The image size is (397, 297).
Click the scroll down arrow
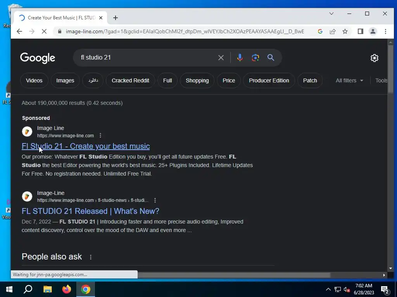click(390, 268)
